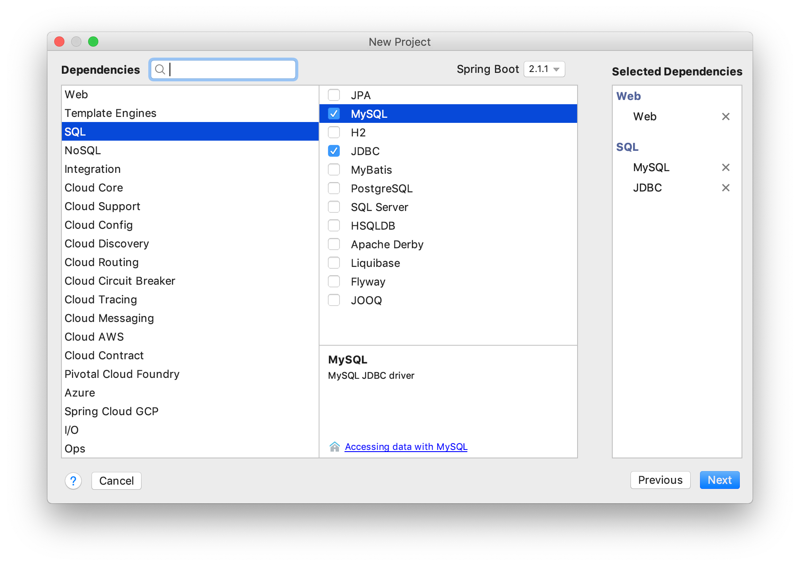Image resolution: width=800 pixels, height=566 pixels.
Task: Click the Liquibase label text
Action: coord(375,263)
